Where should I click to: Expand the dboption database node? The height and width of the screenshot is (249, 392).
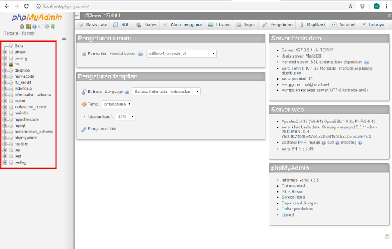click(5, 70)
